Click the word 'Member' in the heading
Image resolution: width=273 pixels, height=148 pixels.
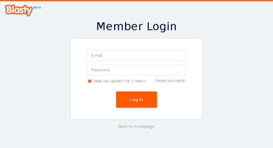tap(120, 26)
